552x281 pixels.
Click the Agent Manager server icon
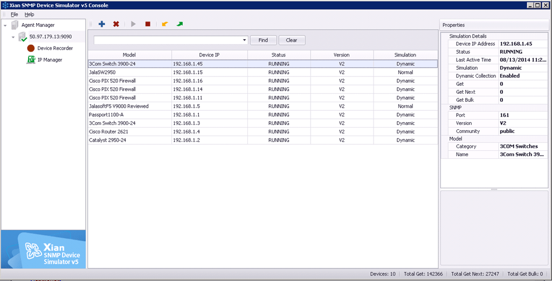coord(15,25)
